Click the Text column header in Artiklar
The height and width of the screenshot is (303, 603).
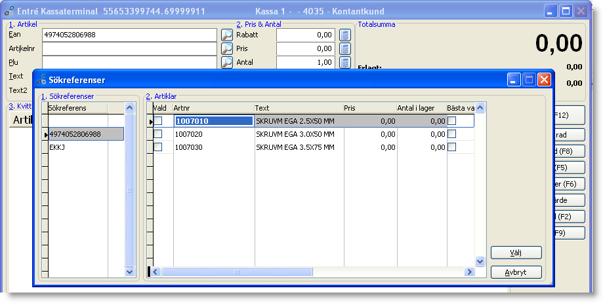[x=299, y=108]
